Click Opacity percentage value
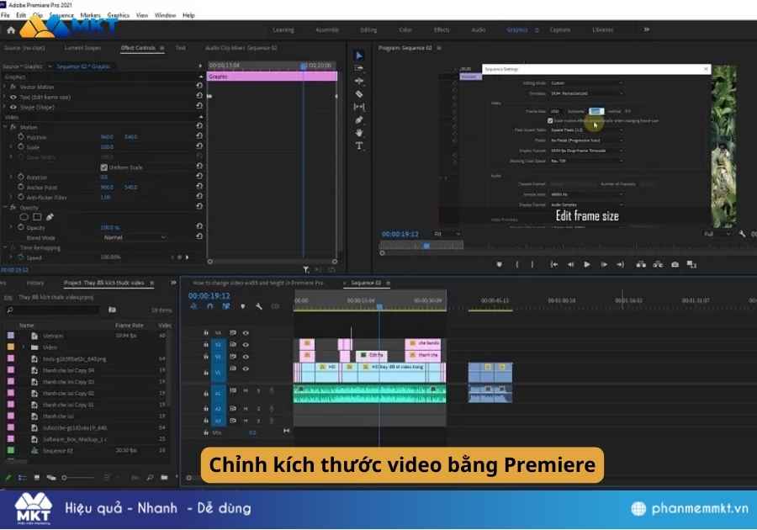Viewport: 757px width, 530px height. pyautogui.click(x=110, y=227)
